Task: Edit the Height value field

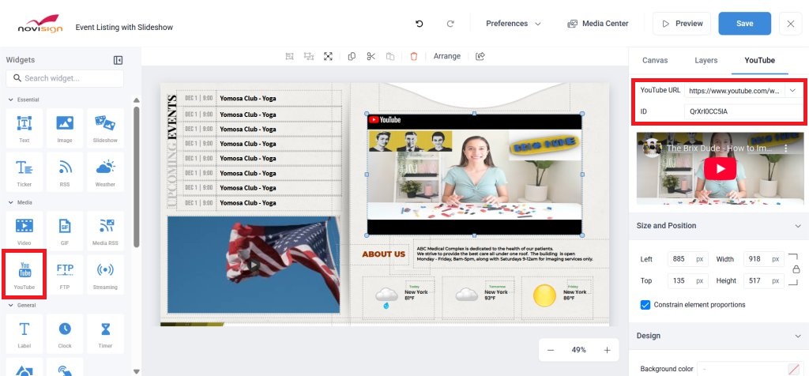Action: click(x=763, y=280)
